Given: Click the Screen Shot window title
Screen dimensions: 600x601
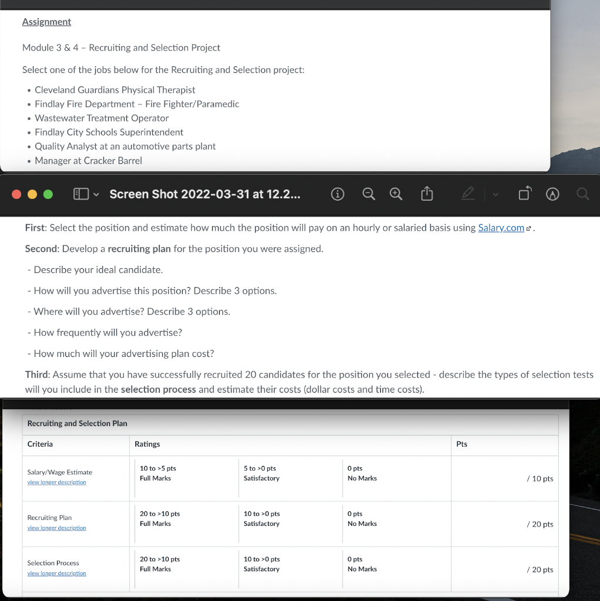Looking at the screenshot, I should tap(205, 194).
